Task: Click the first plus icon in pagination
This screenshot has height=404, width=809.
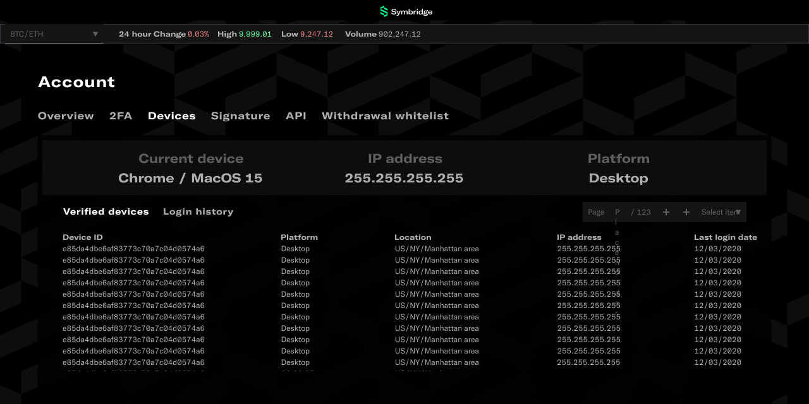Action: tap(666, 212)
